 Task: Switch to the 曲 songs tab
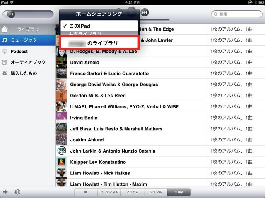(x=86, y=192)
